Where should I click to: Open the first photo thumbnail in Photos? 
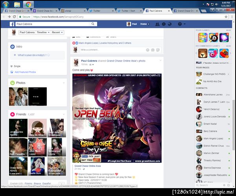[18, 97]
